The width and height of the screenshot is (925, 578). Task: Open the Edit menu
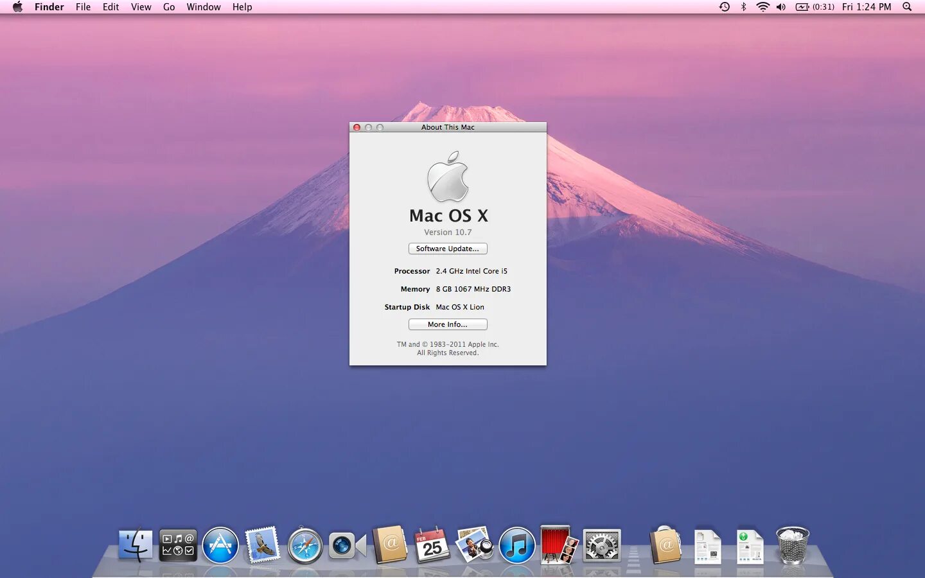[x=110, y=7]
